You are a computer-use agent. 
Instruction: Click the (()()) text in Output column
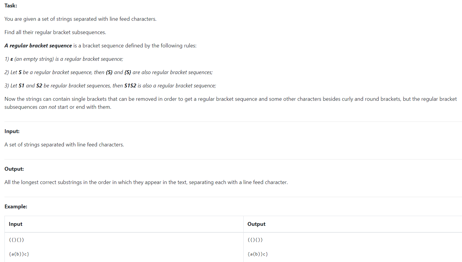point(255,240)
